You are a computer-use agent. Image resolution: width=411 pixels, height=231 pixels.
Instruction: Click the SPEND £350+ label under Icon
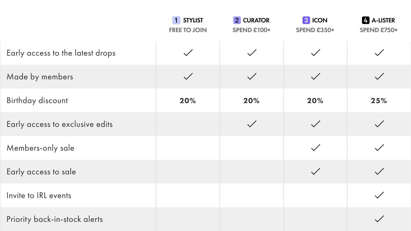tap(315, 30)
